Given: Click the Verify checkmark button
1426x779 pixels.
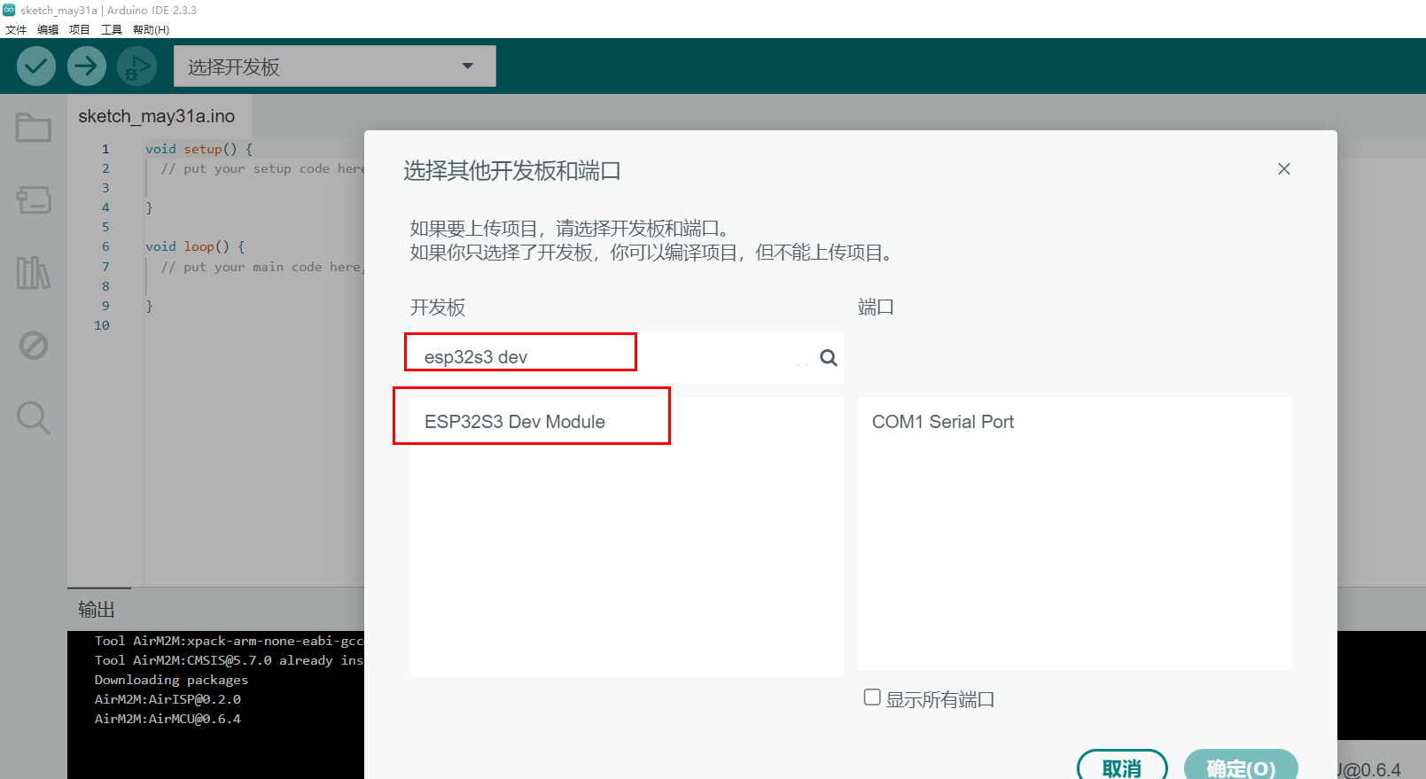Looking at the screenshot, I should pos(36,66).
